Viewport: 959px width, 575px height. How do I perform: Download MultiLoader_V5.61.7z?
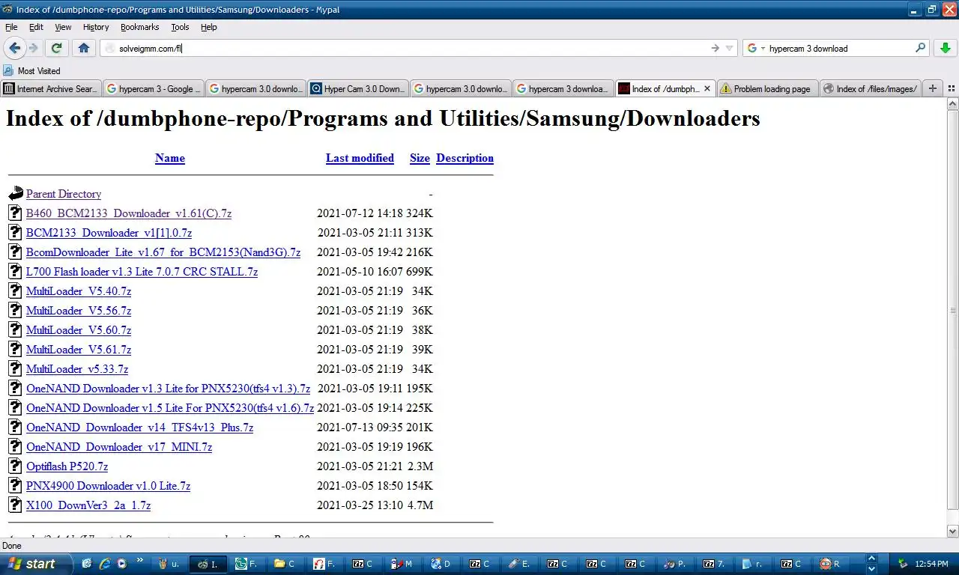(79, 350)
